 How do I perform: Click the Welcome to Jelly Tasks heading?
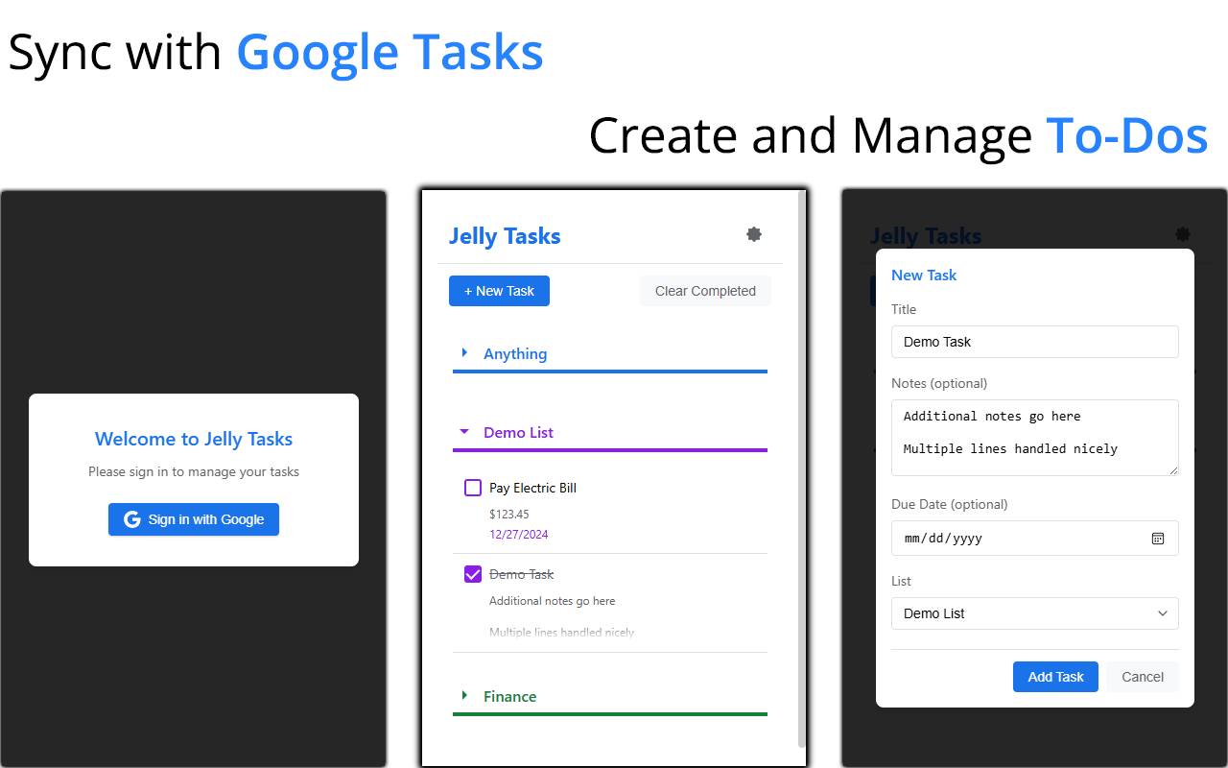tap(194, 439)
